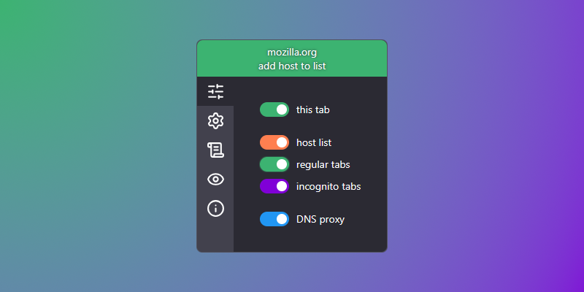
Task: Open the sliders controls panel icon
Action: click(215, 92)
